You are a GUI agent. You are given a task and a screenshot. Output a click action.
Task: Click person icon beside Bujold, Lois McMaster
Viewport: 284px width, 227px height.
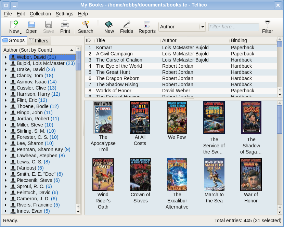13,64
